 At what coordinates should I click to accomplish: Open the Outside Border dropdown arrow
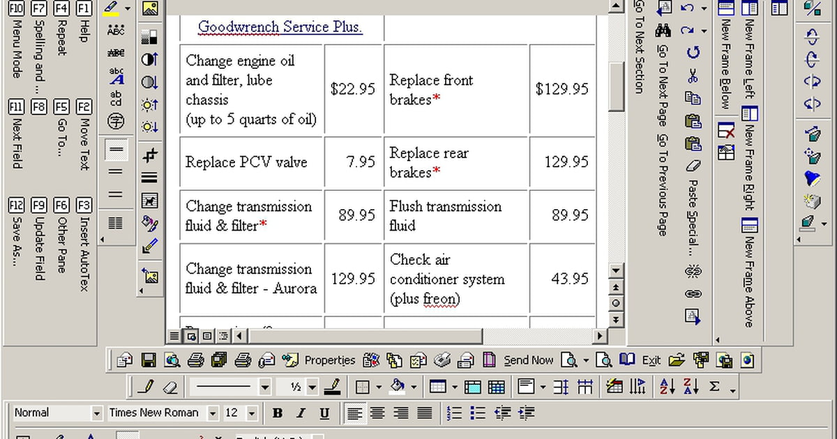click(379, 387)
